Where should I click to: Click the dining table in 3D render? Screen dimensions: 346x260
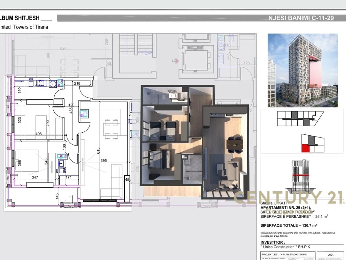click(234, 145)
